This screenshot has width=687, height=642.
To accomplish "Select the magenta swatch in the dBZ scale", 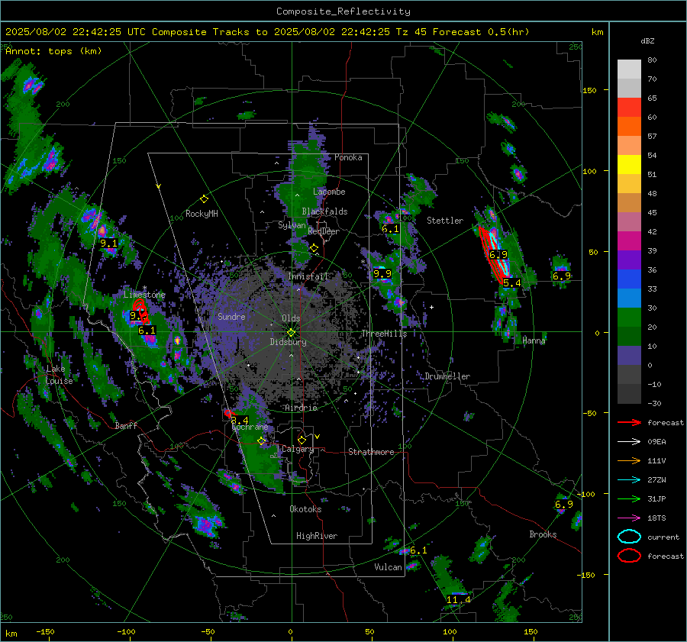I will pos(629,241).
